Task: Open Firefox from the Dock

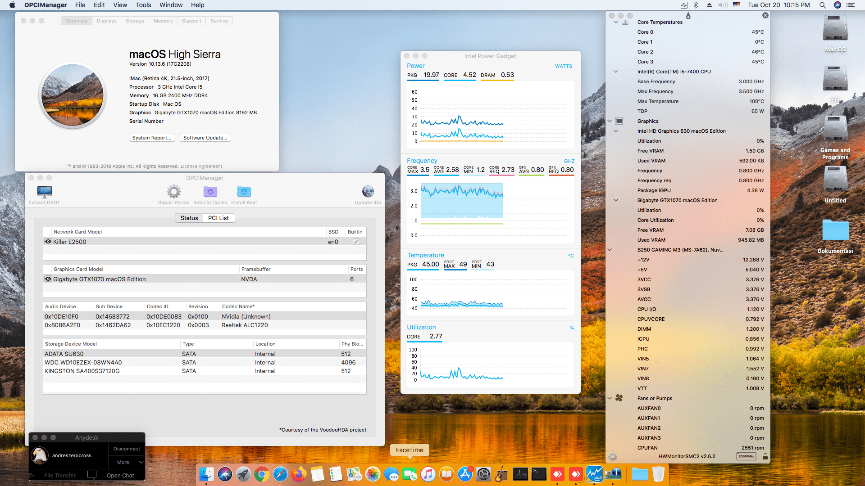Action: point(299,474)
